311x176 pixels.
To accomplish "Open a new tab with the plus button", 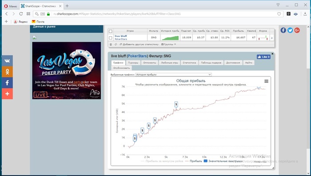I will (x=67, y=6).
